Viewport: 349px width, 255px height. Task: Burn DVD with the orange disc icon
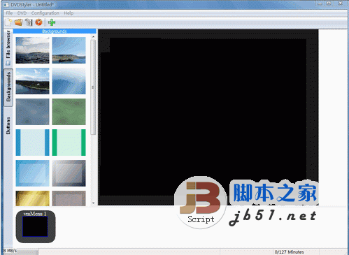[38, 22]
